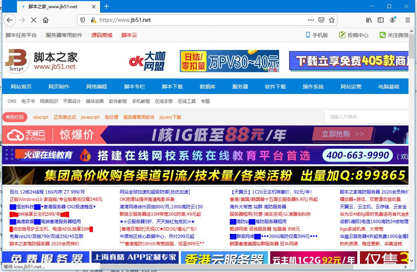Open jquery下载 featured link

point(170,117)
